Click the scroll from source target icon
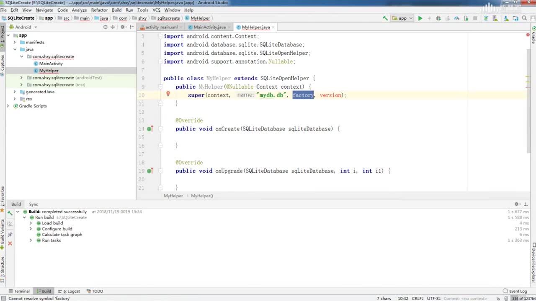Screen dimensions: 536x301 (106, 27)
